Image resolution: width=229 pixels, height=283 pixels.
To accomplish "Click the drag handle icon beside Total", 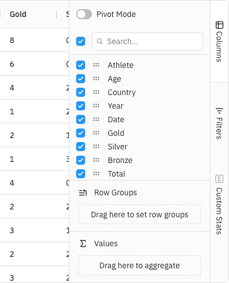I will (x=96, y=174).
